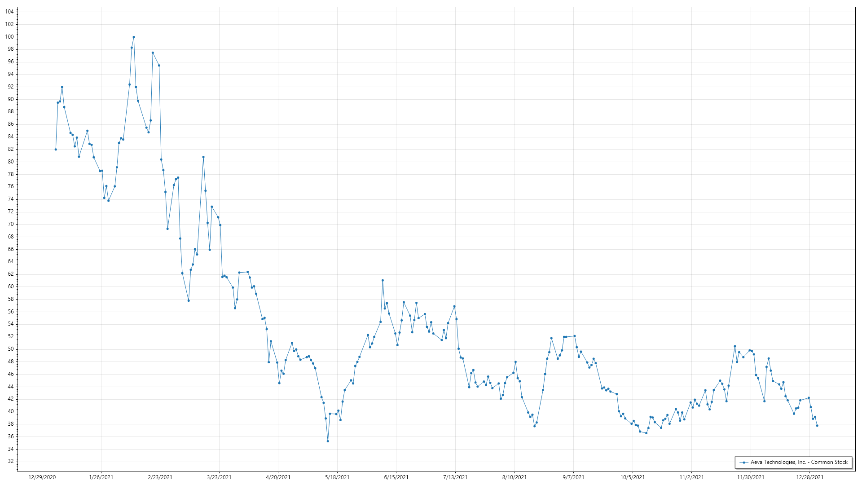Click the data point peak at 97.5 before 2/23/2021
Viewport: 862px width, 485px height.
[x=153, y=53]
